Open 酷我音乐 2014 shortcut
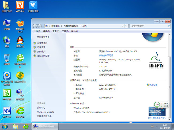This screenshot has height=130, width=174. pyautogui.click(x=20, y=26)
